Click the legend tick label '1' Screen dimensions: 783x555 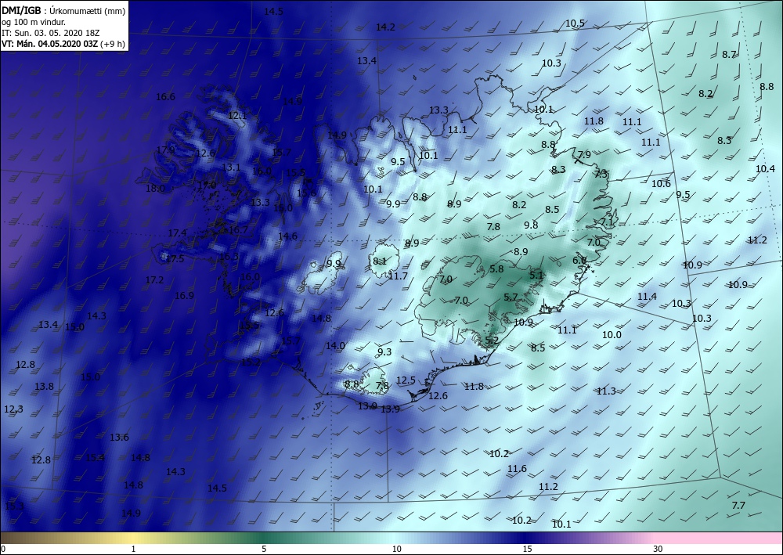tap(133, 550)
